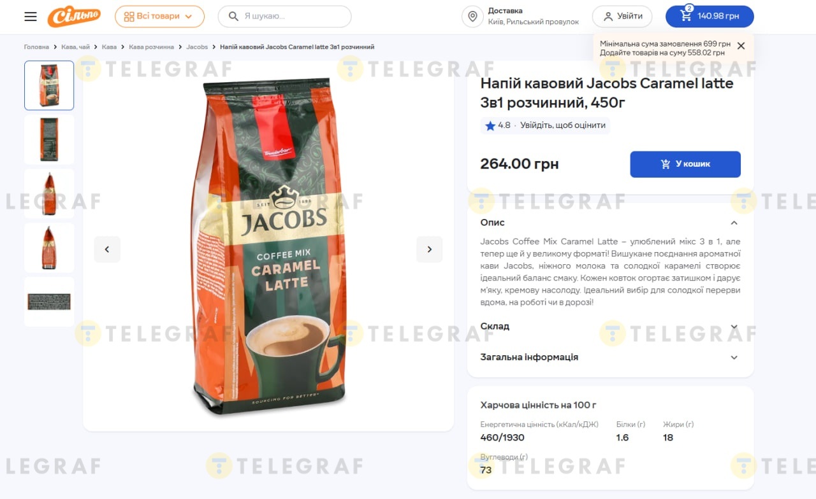Image resolution: width=816 pixels, height=499 pixels.
Task: Click the search magnifier icon
Action: point(234,17)
